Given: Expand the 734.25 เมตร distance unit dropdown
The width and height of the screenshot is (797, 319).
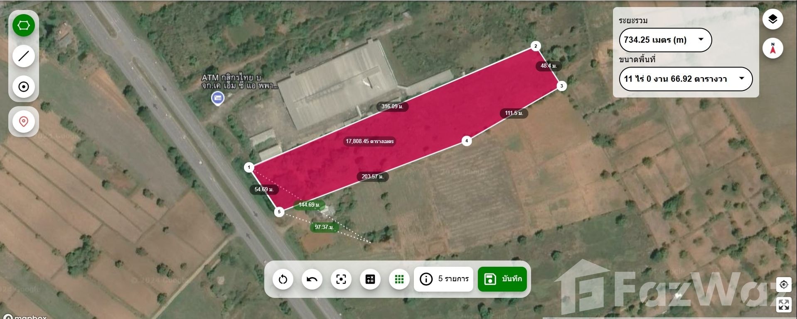Looking at the screenshot, I should point(666,40).
